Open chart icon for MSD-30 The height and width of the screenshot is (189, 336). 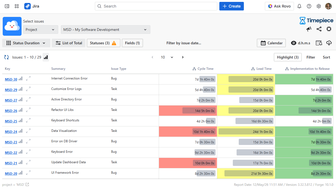pos(21,79)
